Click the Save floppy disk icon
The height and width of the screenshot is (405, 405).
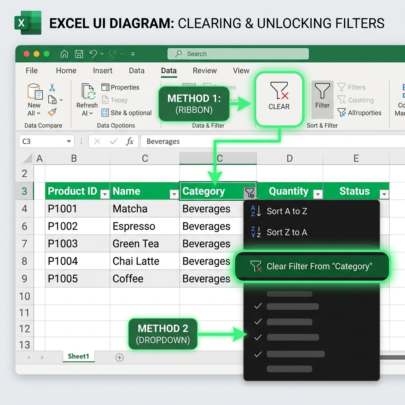pyautogui.click(x=79, y=54)
